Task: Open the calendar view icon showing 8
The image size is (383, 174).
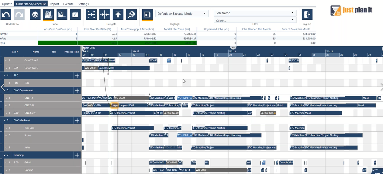Action: pyautogui.click(x=75, y=15)
